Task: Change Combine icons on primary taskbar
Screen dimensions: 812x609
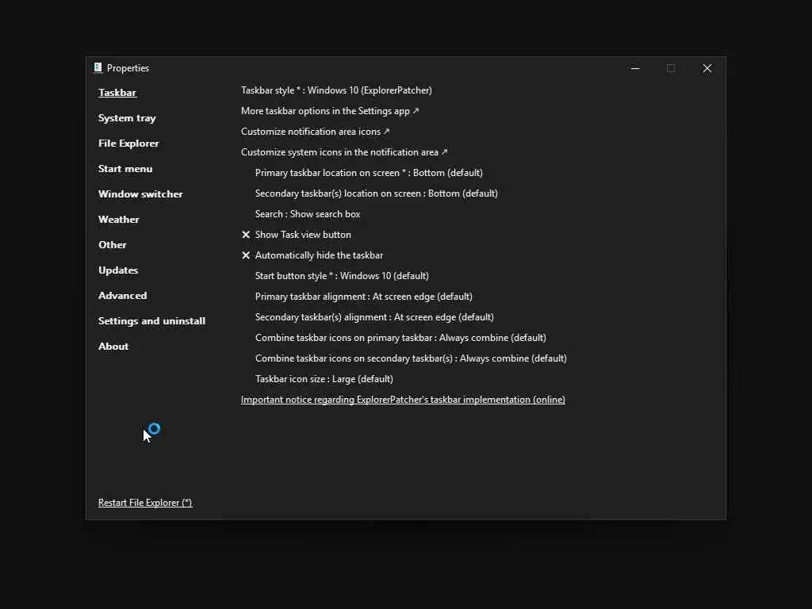Action: (400, 338)
